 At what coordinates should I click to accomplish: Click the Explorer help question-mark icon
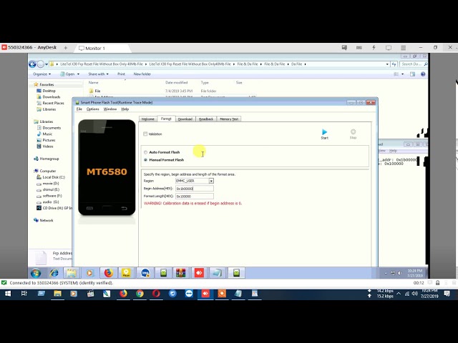coord(423,74)
